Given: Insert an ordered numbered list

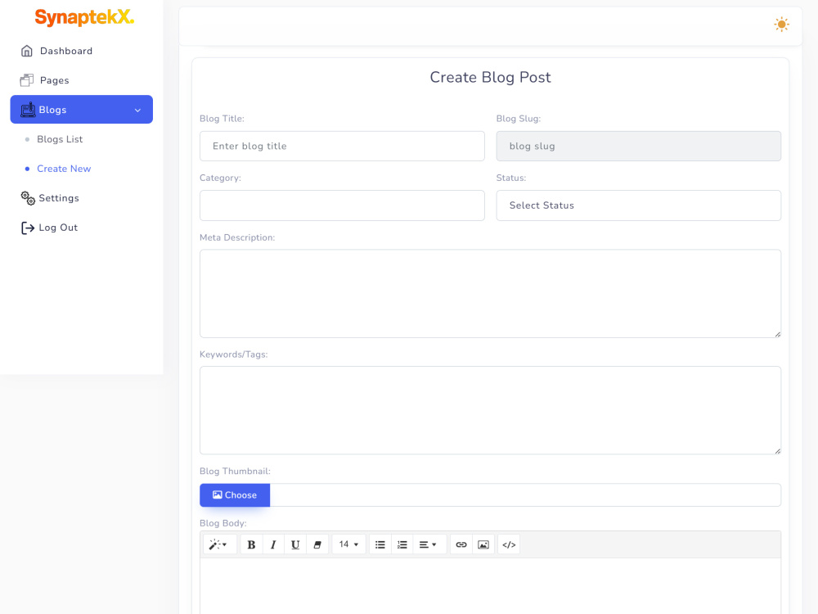Looking at the screenshot, I should (x=402, y=544).
